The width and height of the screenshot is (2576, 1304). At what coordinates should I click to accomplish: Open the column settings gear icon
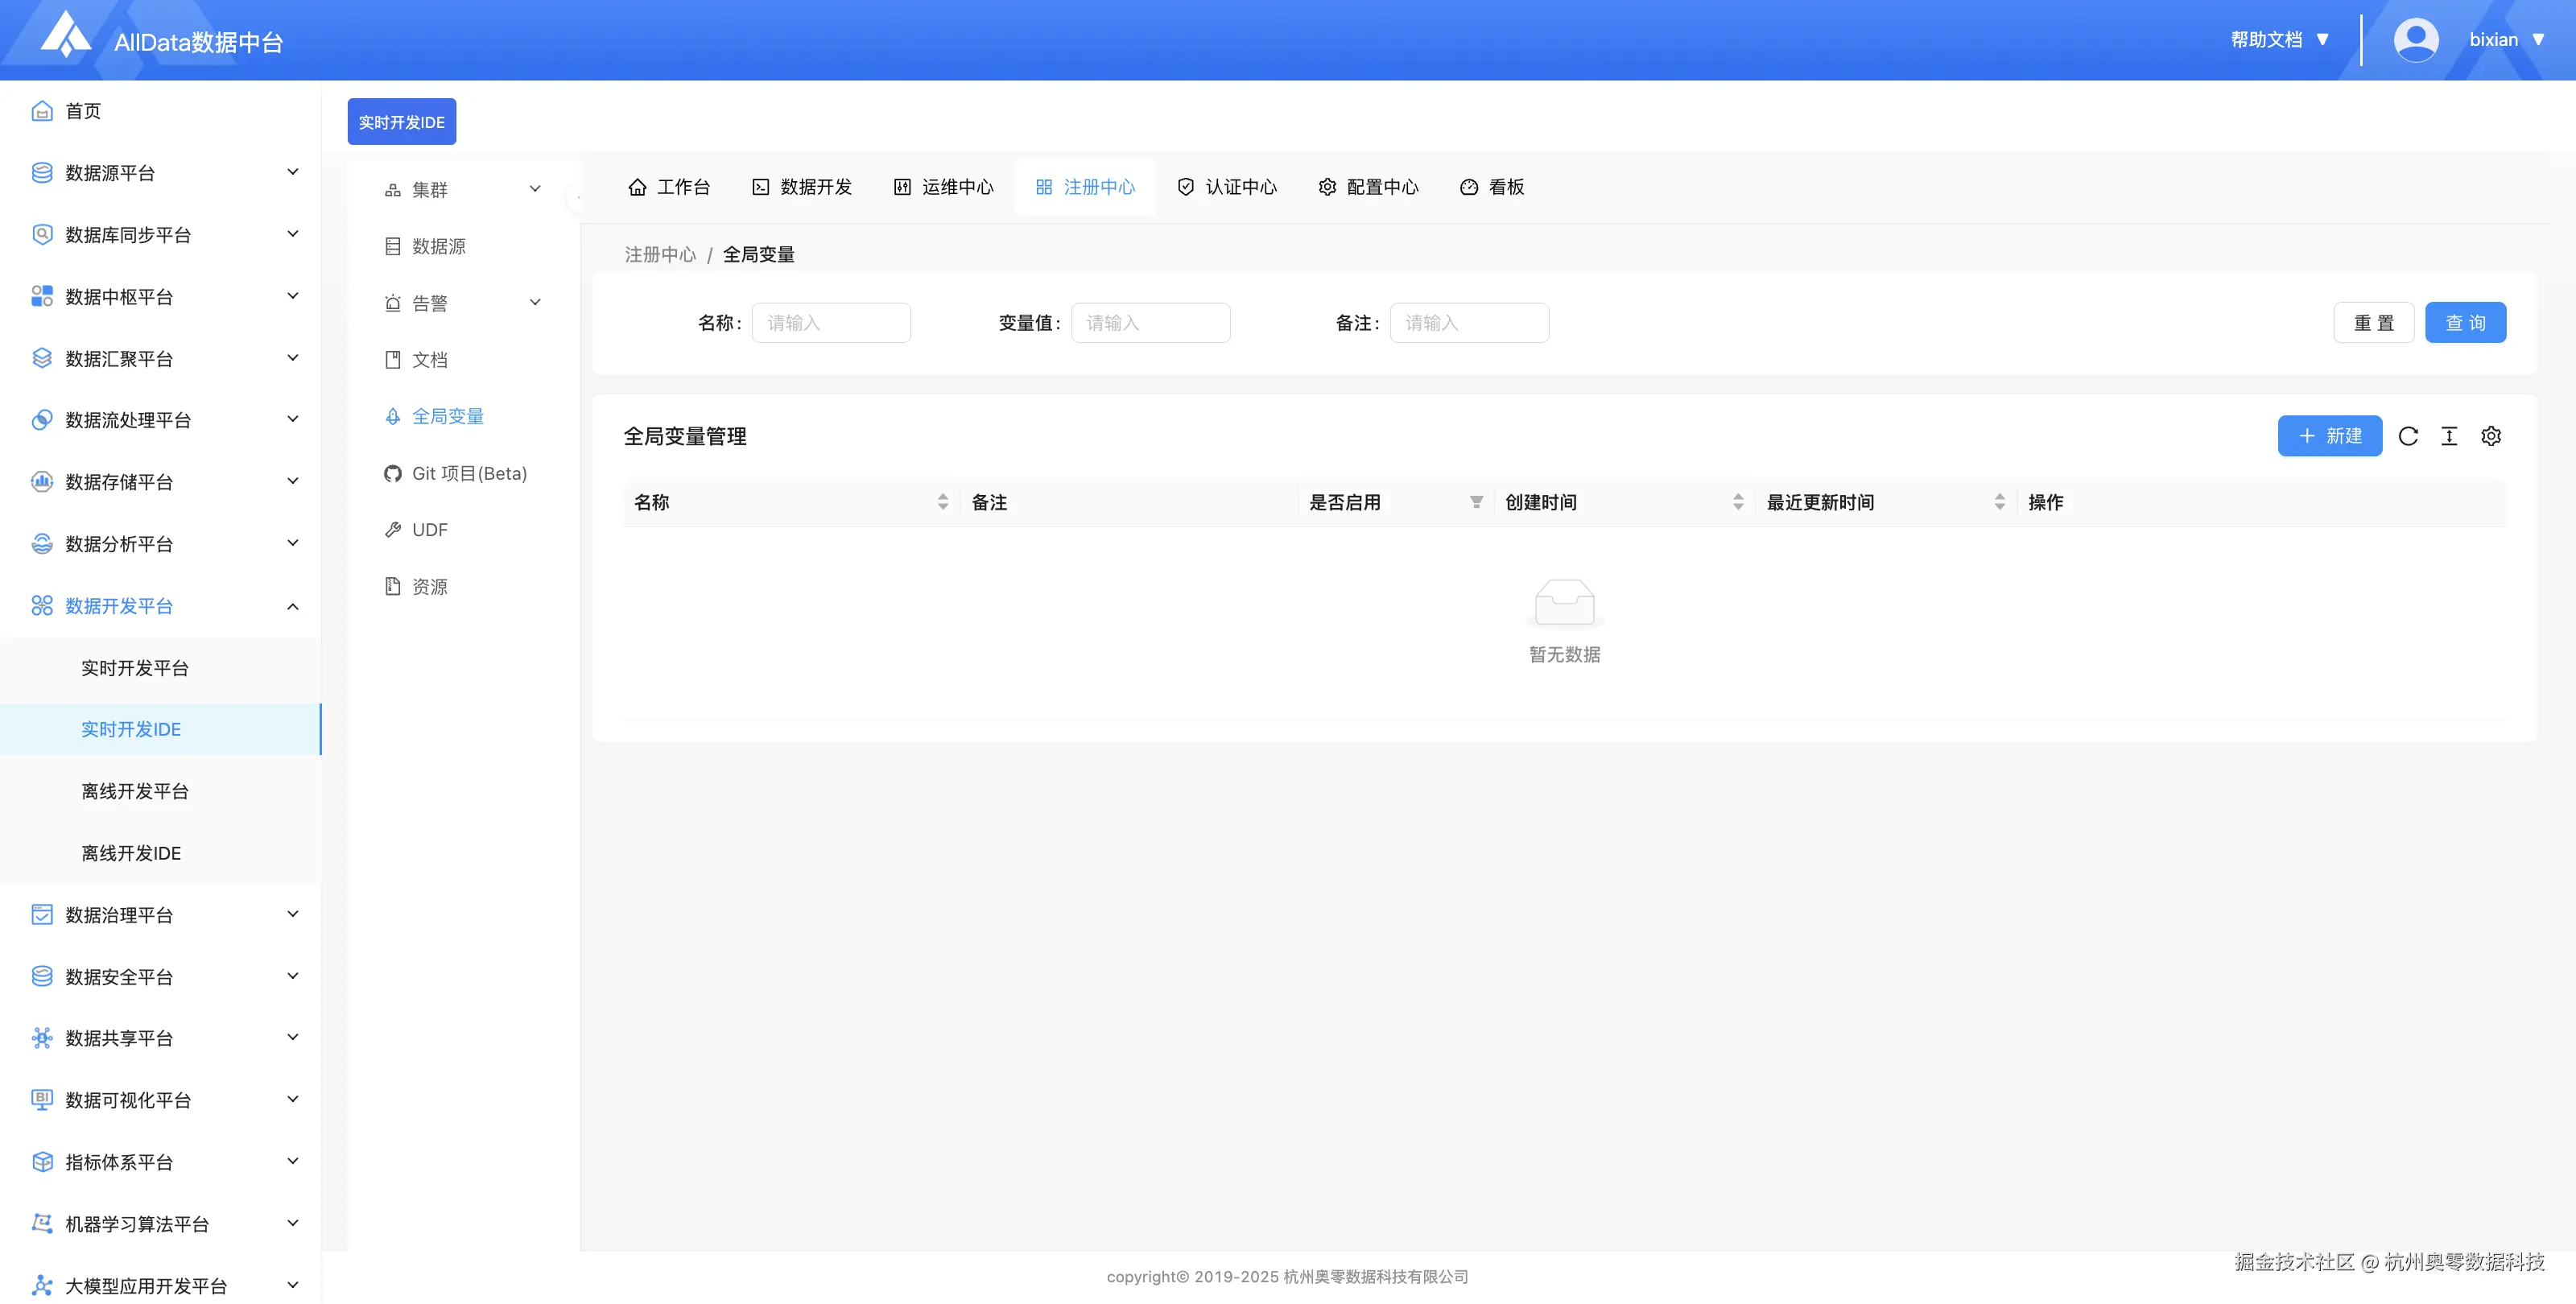(x=2491, y=436)
